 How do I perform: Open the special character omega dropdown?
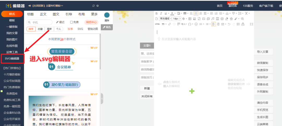(x=192, y=24)
